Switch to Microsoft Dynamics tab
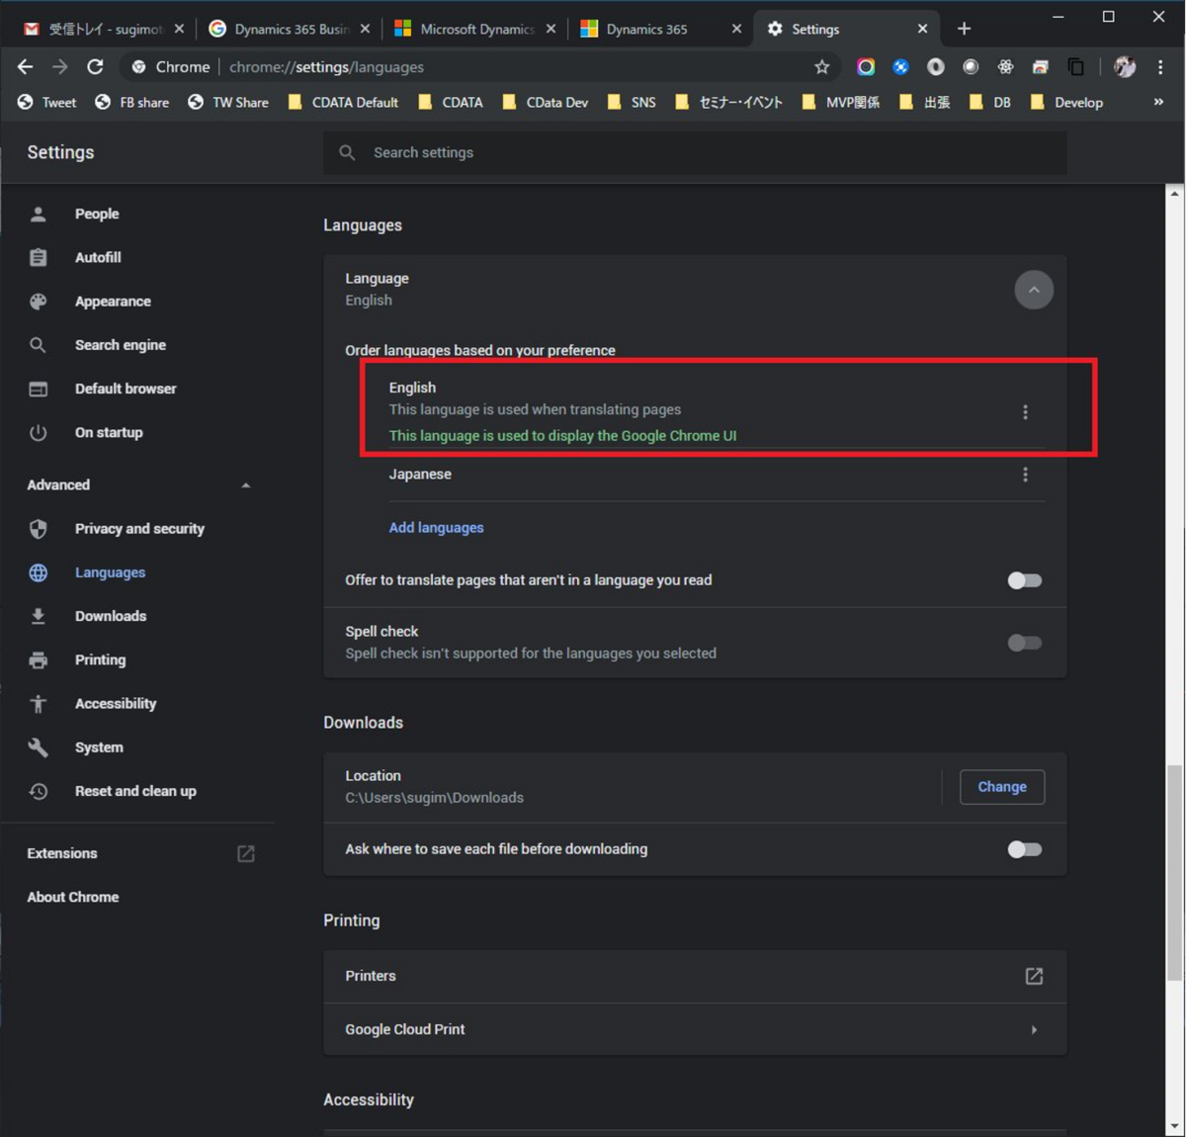The width and height of the screenshot is (1186, 1137). (475, 29)
